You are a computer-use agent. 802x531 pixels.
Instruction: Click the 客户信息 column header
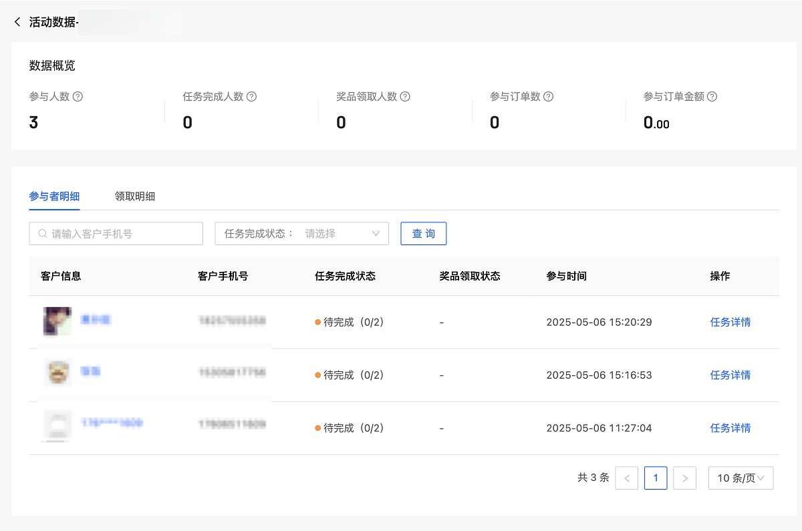(x=61, y=277)
